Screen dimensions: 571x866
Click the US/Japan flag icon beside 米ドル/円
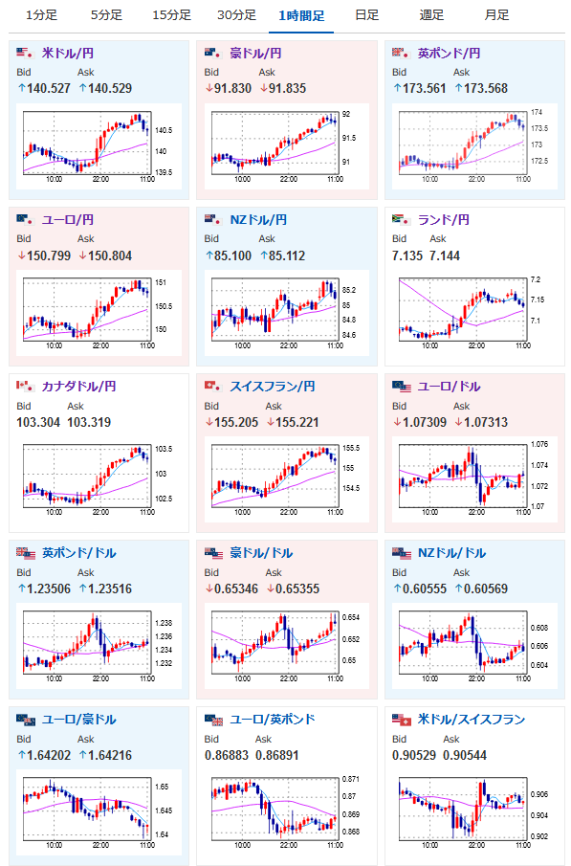point(26,53)
